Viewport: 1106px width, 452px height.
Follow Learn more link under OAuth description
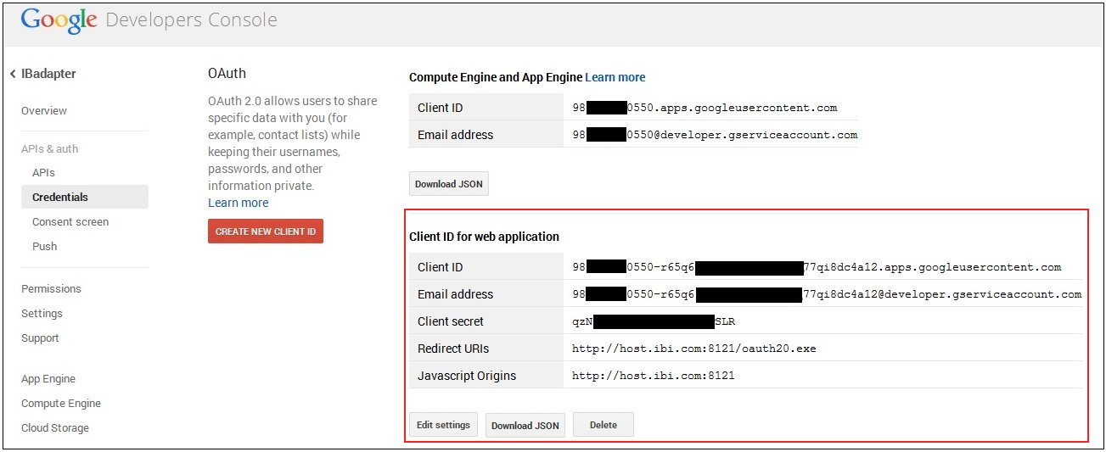pyautogui.click(x=239, y=203)
